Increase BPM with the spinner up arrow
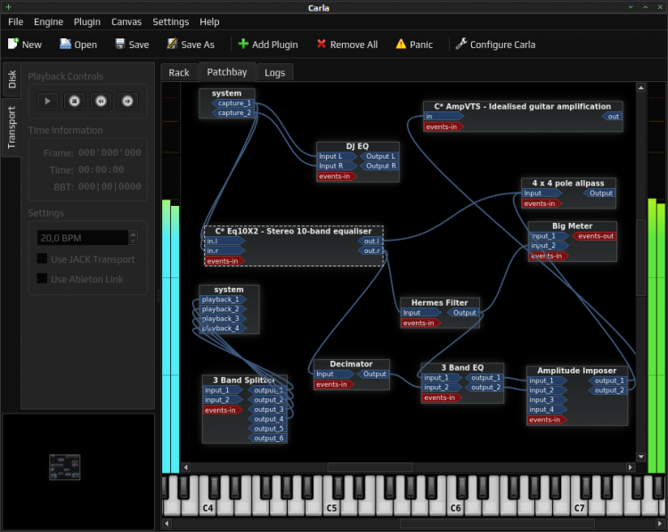Image resolution: width=668 pixels, height=532 pixels. [x=133, y=234]
